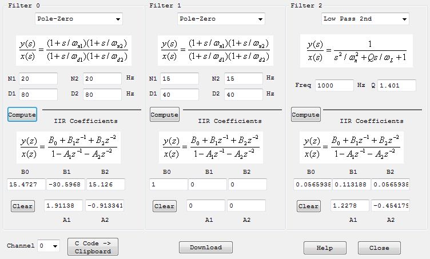Viewport: 430px width, 259px height.
Task: Copy C Code to Clipboard
Action: tap(93, 247)
